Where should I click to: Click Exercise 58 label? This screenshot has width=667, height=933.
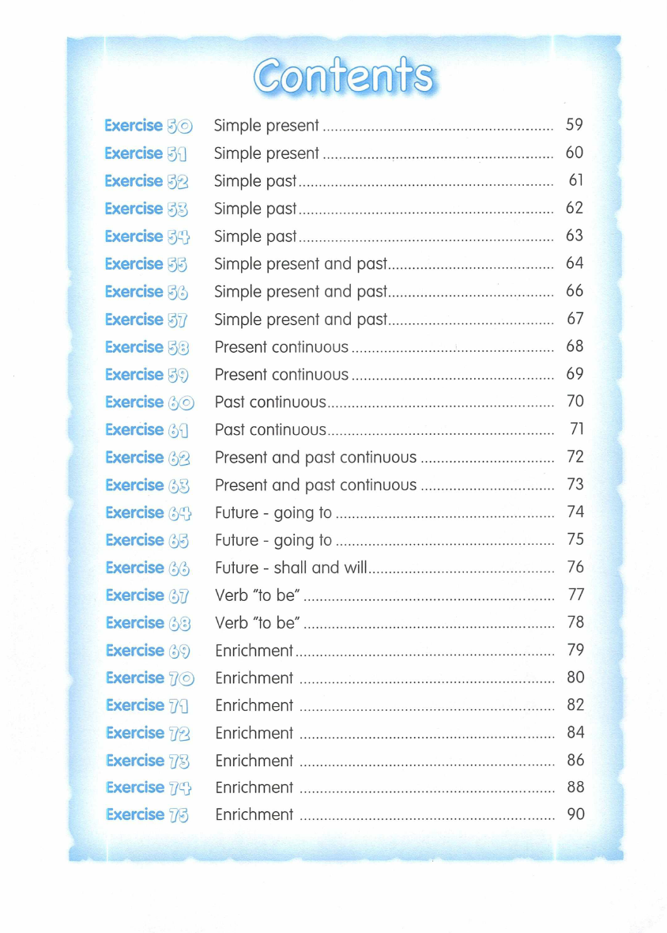[x=147, y=347]
